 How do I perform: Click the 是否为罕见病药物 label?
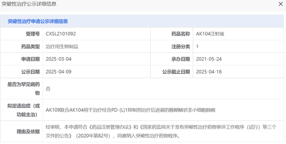(x=24, y=89)
